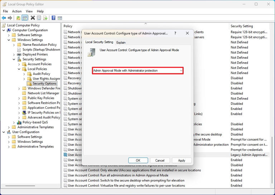Image resolution: width=275 pixels, height=195 pixels.
Task: Collapse the User Configuration node
Action: coord(4,132)
